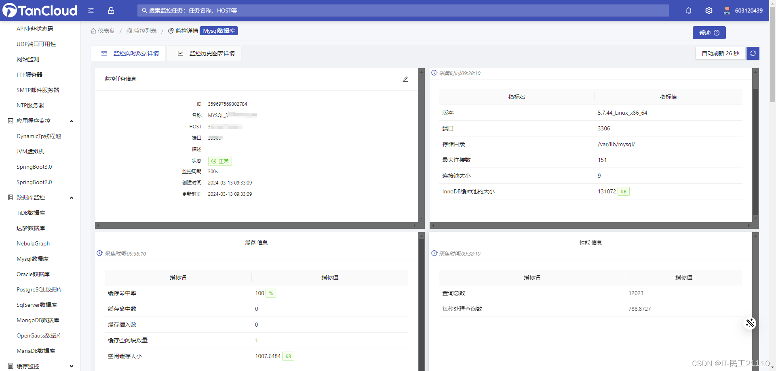Viewport: 776px width, 371px height.
Task: Select NebulaGraph menu item
Action: (33, 243)
